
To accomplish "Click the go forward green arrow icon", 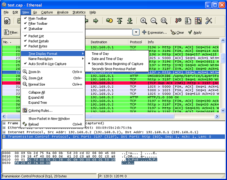I will point(96,21).
